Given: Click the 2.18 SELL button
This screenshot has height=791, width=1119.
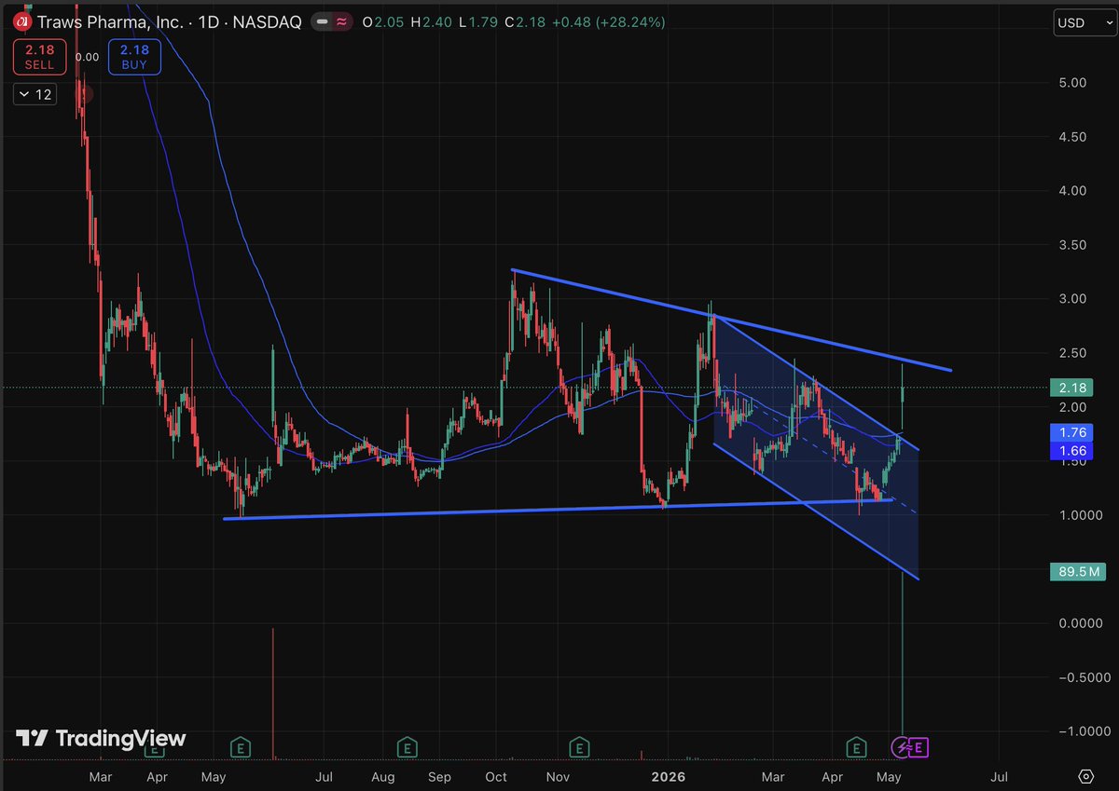Looking at the screenshot, I should point(40,57).
